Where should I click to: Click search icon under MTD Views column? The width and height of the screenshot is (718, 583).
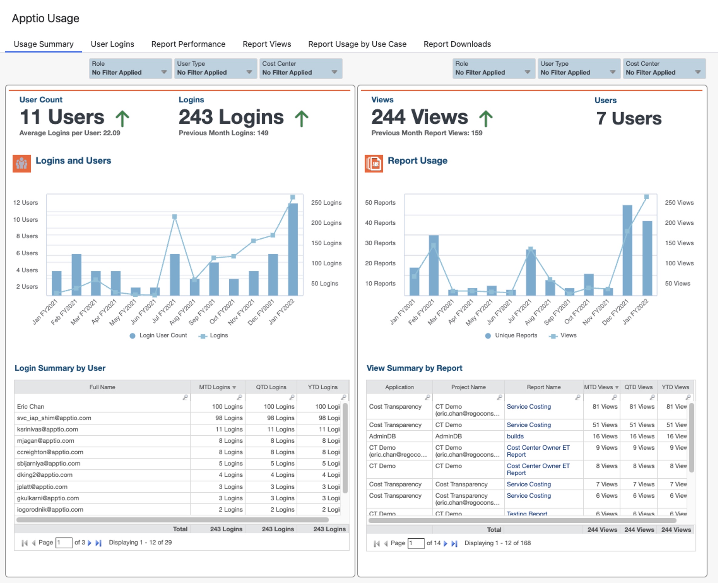tap(614, 397)
